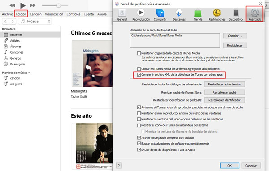Click the rewind previous track button
This screenshot has width=269, height=171.
click(x=13, y=5)
